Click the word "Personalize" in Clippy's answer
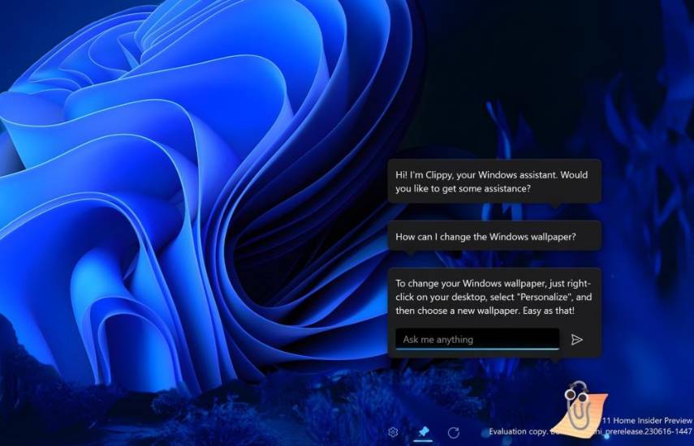The width and height of the screenshot is (694, 446). 541,297
